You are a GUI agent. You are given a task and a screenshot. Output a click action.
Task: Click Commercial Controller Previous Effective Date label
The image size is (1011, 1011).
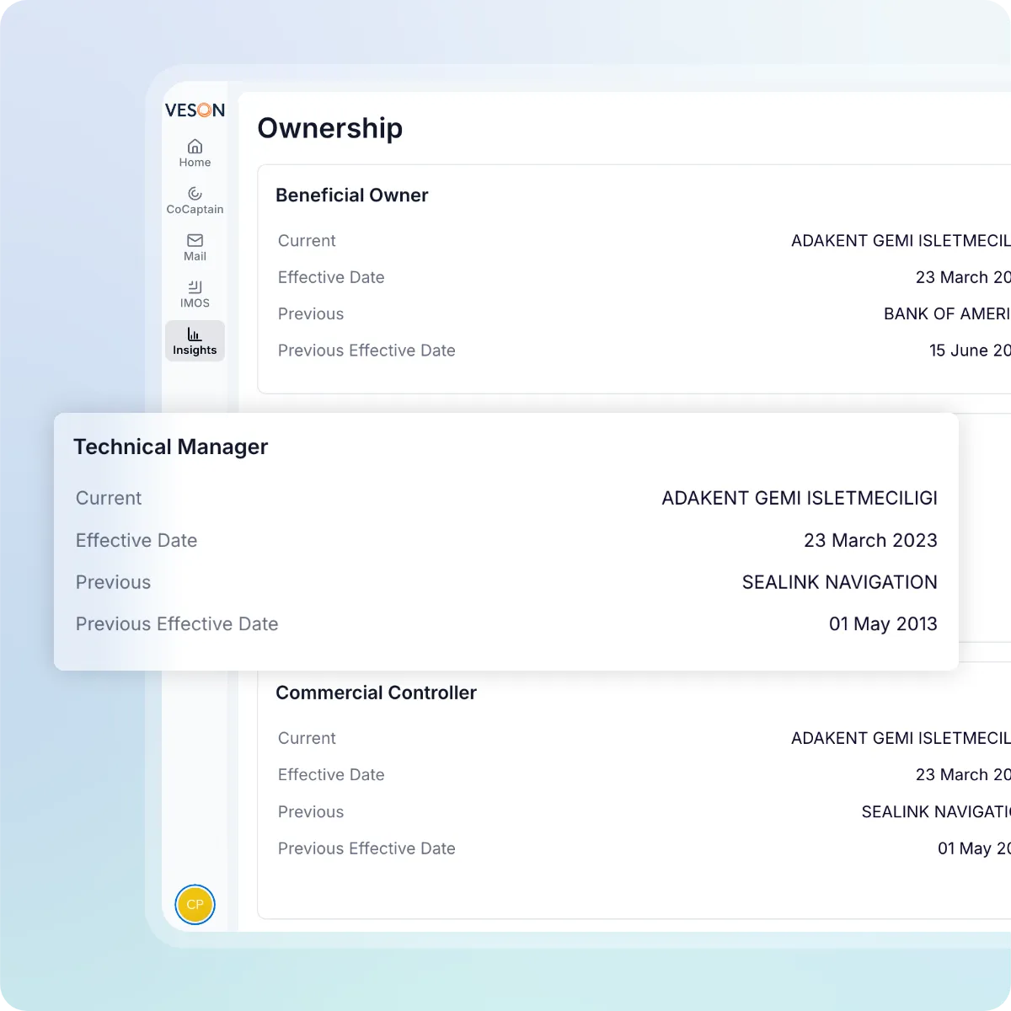[x=366, y=848]
